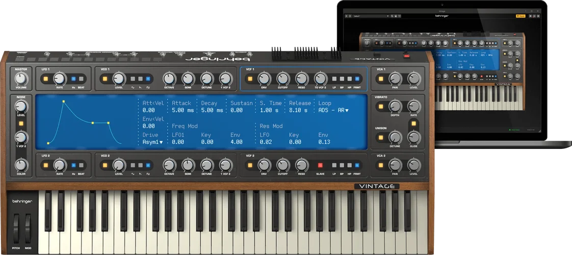Toggle the red VCF 2 Slave button
This screenshot has width=572, height=255.
point(320,165)
